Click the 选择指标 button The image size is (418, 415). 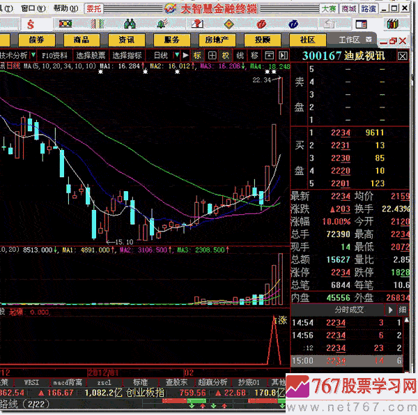127,56
